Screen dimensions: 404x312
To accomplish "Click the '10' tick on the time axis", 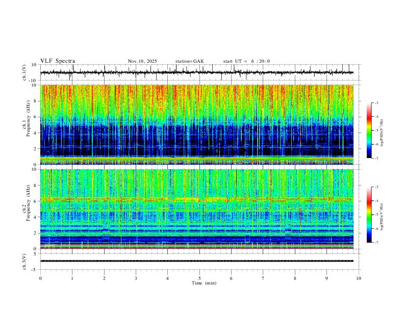I will pos(359,278).
